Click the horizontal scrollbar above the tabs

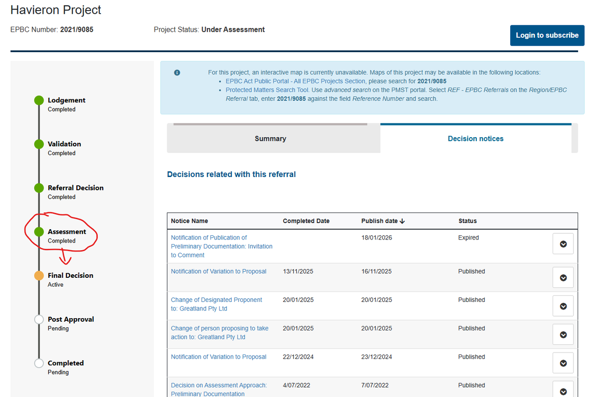click(x=270, y=124)
